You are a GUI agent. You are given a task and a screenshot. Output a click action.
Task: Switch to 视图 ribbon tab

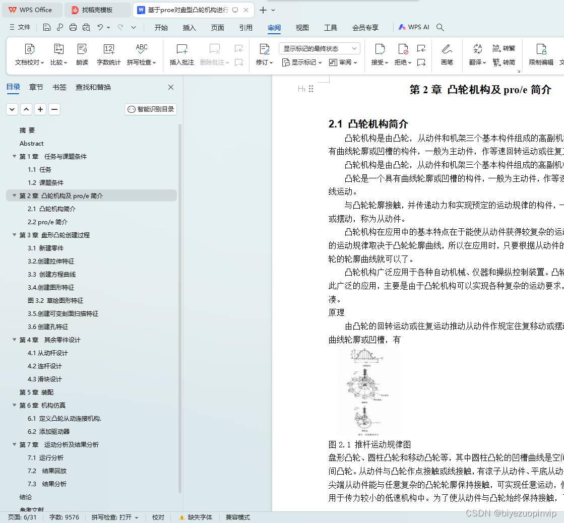point(302,28)
